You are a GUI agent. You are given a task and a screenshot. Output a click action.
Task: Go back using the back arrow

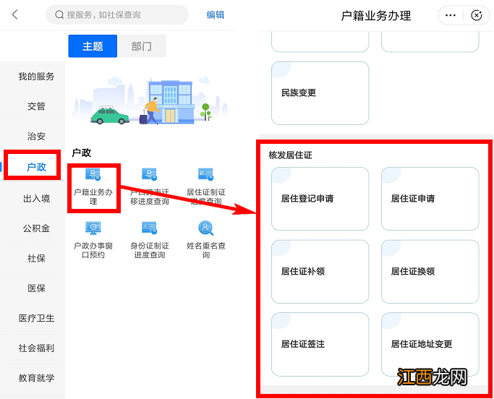click(x=14, y=14)
